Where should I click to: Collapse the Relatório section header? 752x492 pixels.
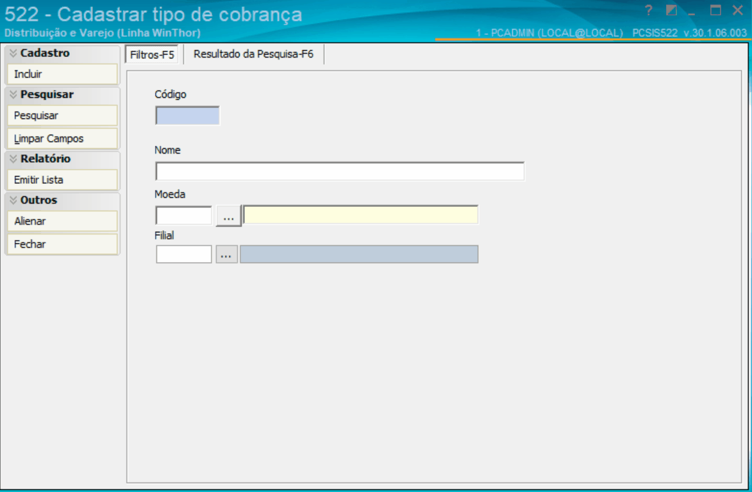click(x=62, y=159)
